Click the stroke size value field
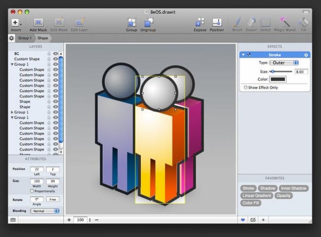 [x=301, y=72]
